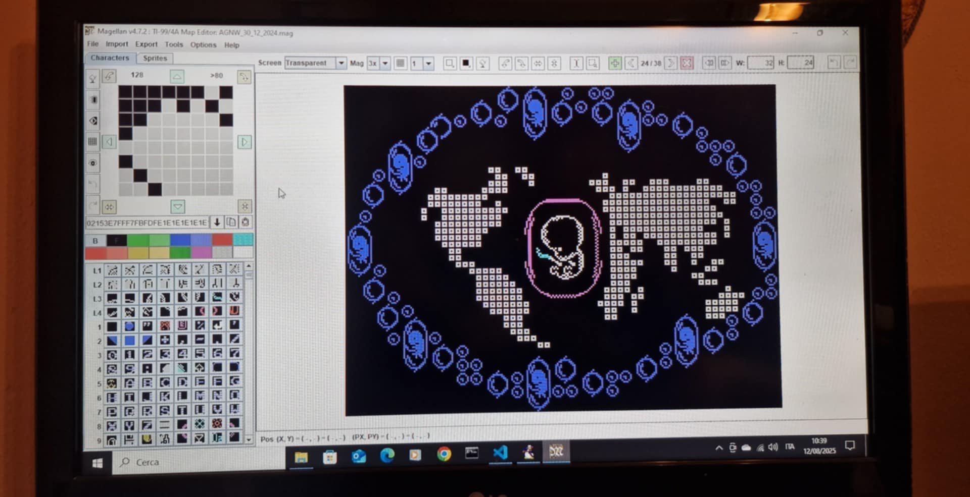
Task: Open the Export menu
Action: (x=146, y=44)
